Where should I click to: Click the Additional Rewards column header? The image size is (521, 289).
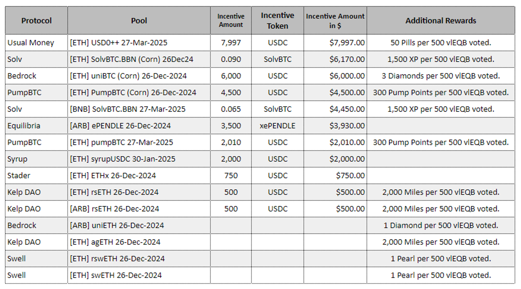440,21
